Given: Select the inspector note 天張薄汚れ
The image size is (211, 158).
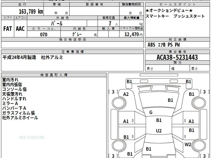Looking at the screenshot, I should coord(12,94).
